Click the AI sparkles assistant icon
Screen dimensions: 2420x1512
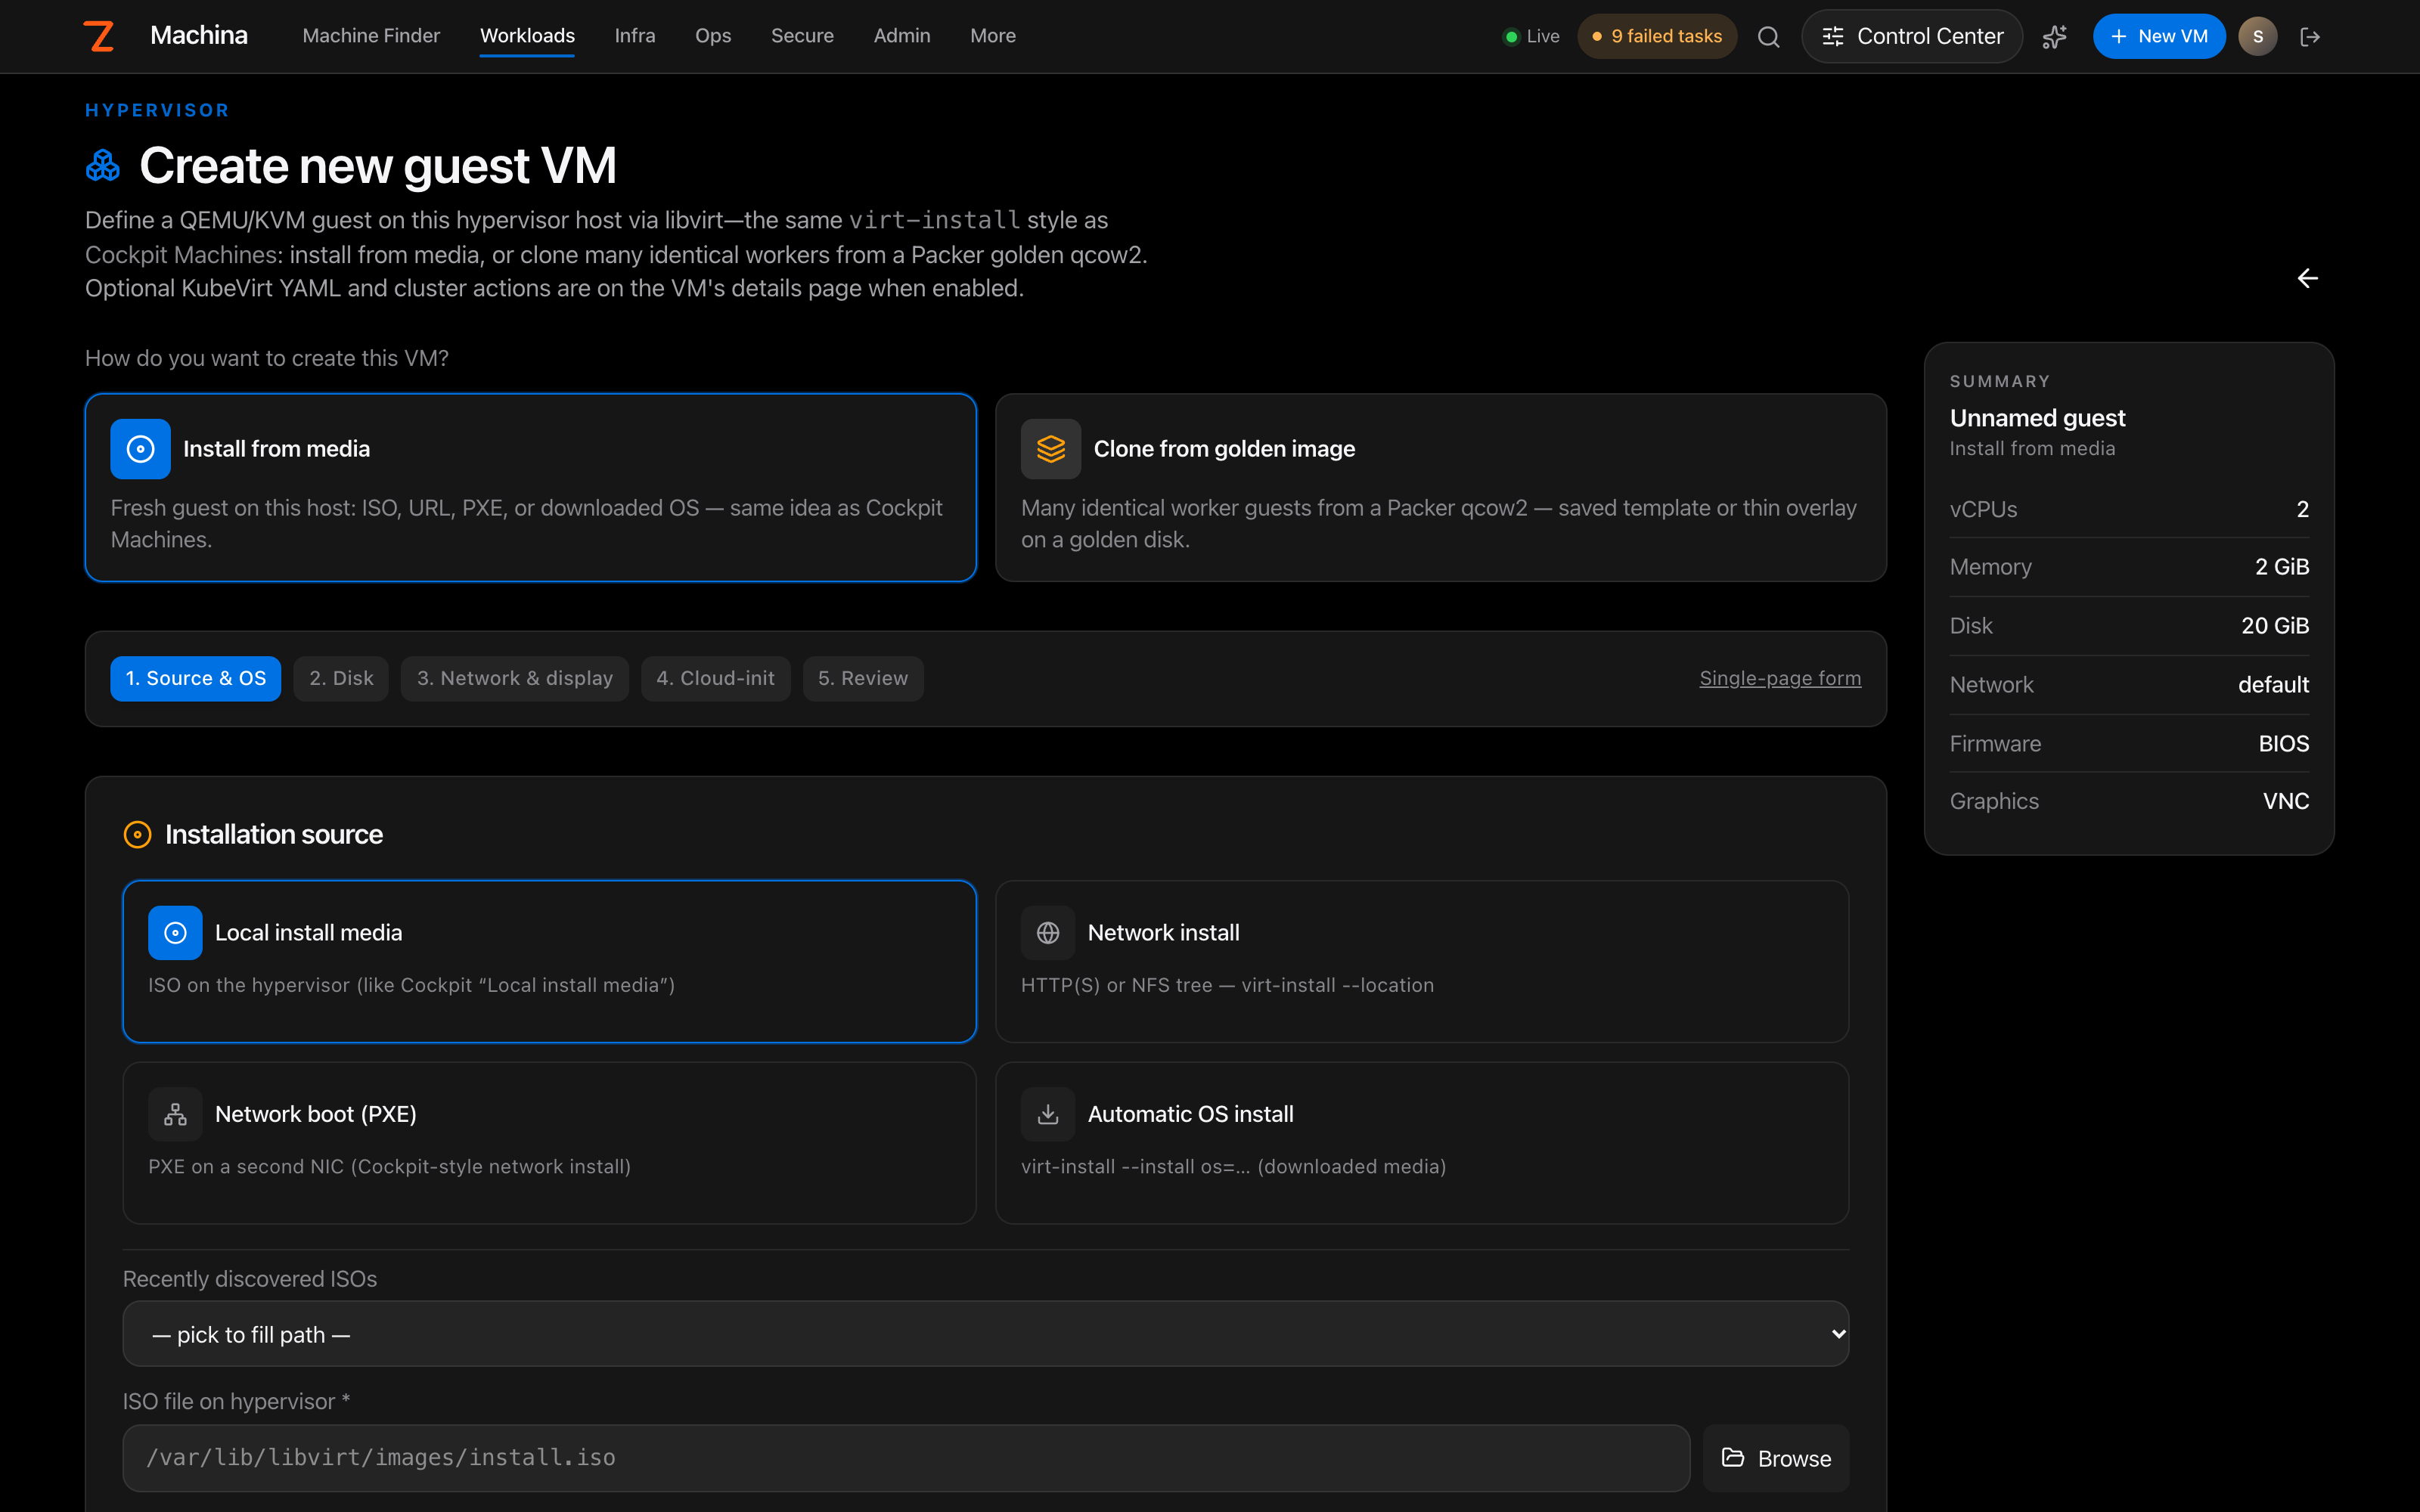[2054, 37]
